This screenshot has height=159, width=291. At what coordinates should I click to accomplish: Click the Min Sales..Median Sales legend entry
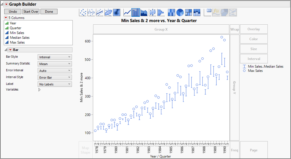point(263,66)
